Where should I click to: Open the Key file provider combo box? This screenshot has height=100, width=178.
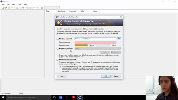point(98,49)
